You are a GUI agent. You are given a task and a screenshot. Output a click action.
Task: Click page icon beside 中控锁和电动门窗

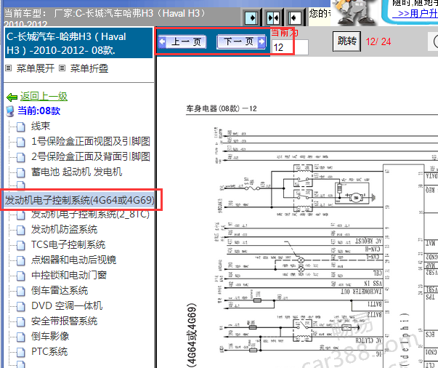[x=20, y=276]
